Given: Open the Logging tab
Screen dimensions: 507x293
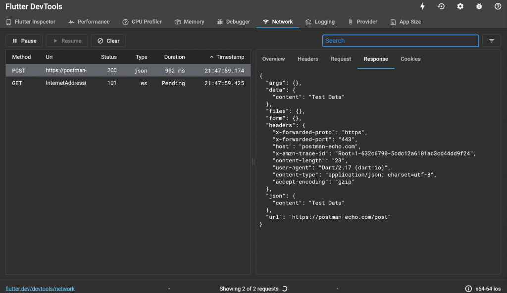Looking at the screenshot, I should pos(320,22).
